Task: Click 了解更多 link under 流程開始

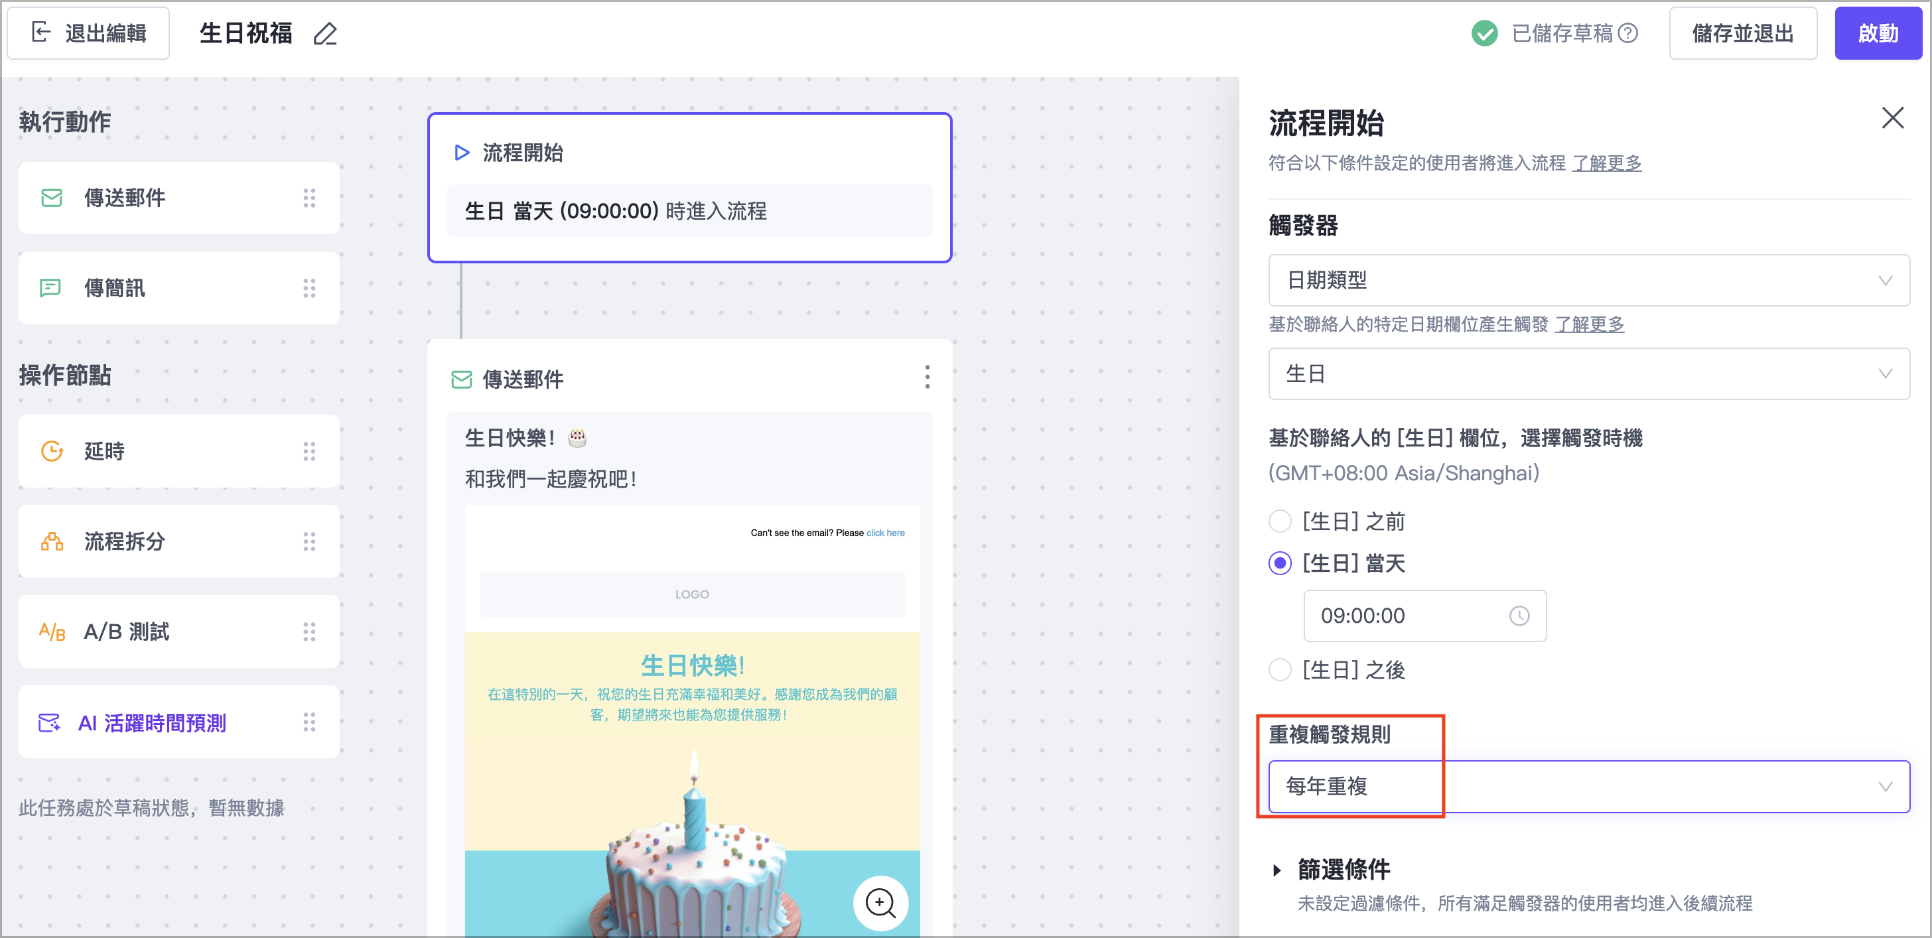Action: click(1606, 163)
